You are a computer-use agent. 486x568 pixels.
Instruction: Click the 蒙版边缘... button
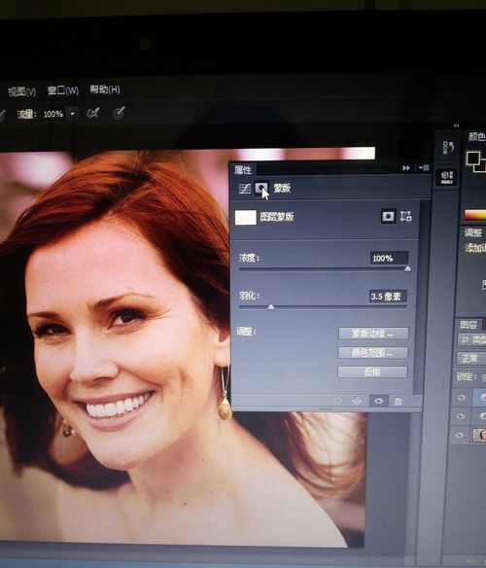[373, 334]
